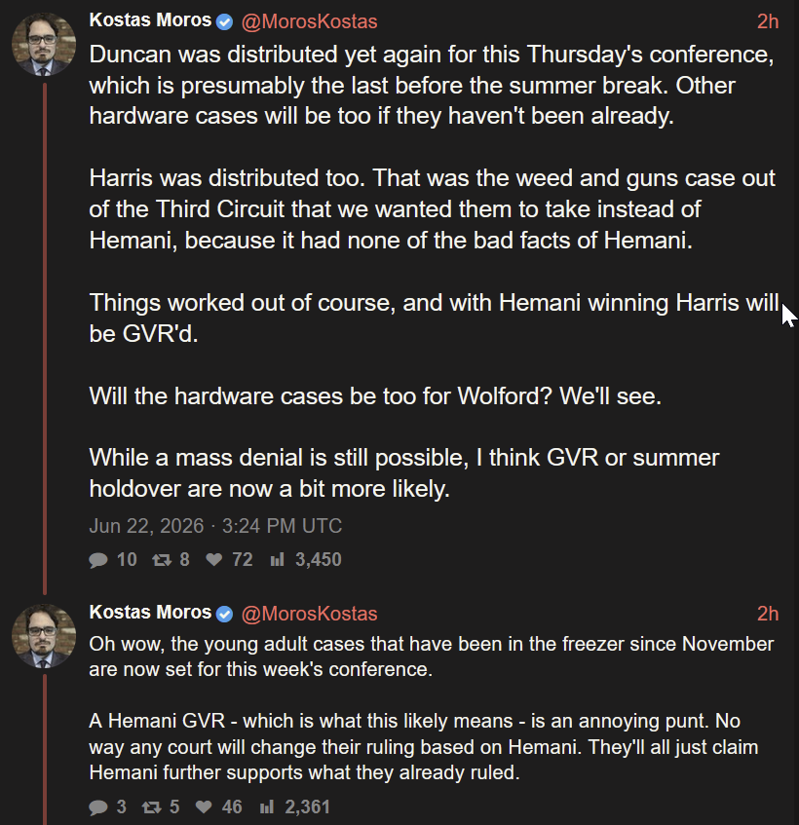This screenshot has height=825, width=799.
Task: Open Kostas Moros name on second tweet
Action: coord(150,612)
